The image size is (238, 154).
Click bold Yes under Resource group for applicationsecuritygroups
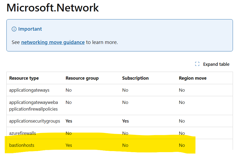pos(69,121)
